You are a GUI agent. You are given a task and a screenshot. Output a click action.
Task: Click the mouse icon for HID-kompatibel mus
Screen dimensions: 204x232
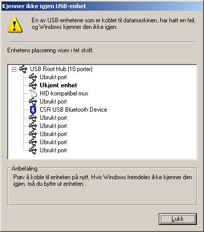pos(33,93)
